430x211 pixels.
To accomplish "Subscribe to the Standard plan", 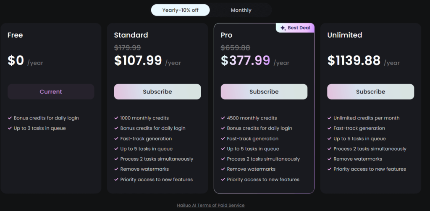I will pos(157,92).
